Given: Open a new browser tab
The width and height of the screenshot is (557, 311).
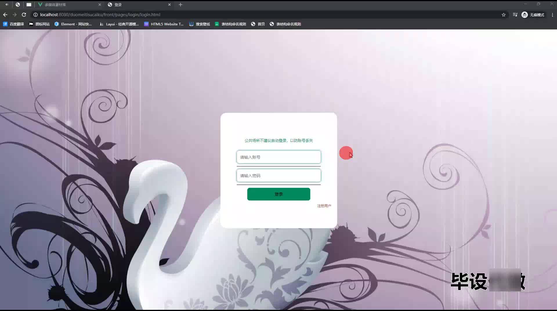Looking at the screenshot, I should [x=180, y=5].
